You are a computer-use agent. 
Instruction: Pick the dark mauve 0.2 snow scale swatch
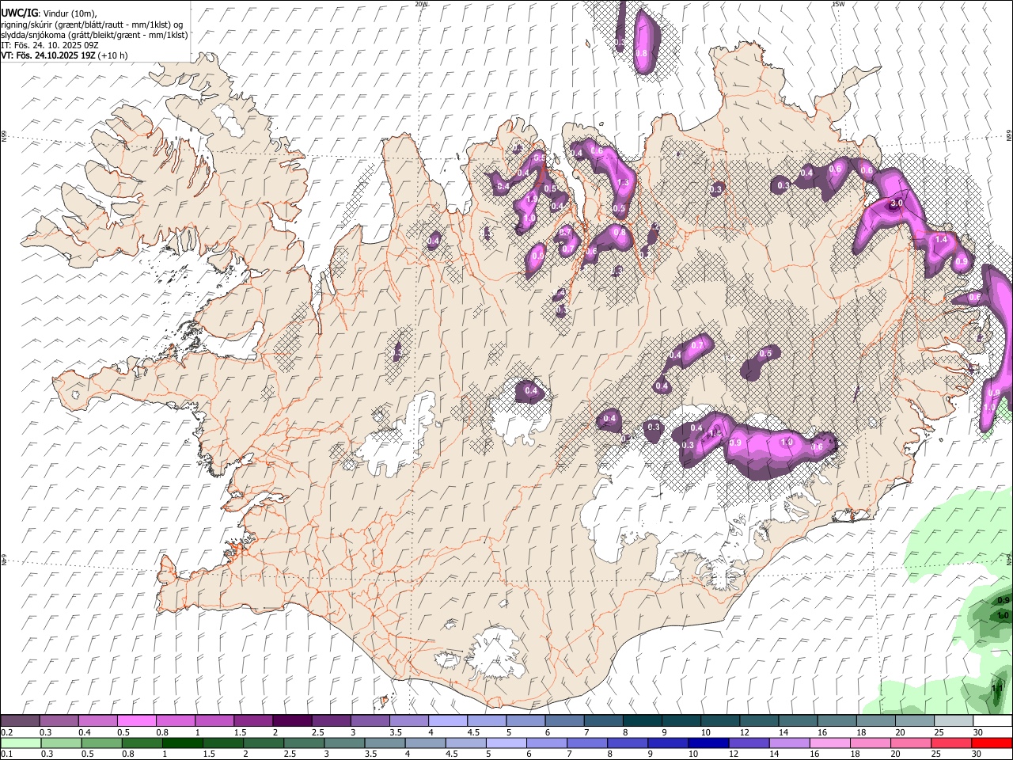20,721
